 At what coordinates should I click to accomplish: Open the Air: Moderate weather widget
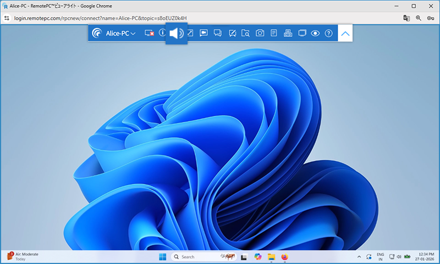23,256
